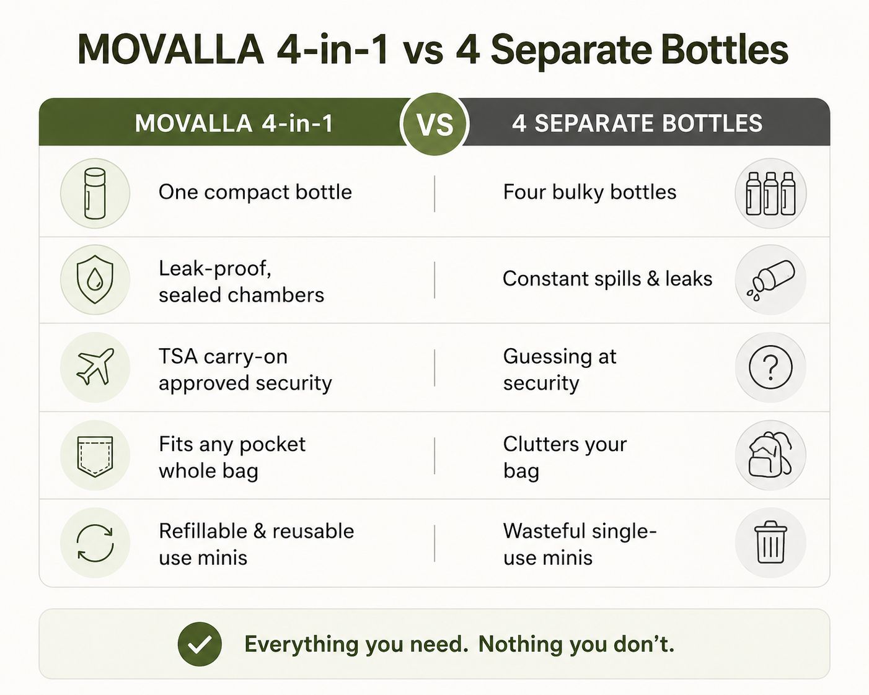869x695 pixels.
Task: Select the three bulky bottles icon
Action: tap(770, 193)
